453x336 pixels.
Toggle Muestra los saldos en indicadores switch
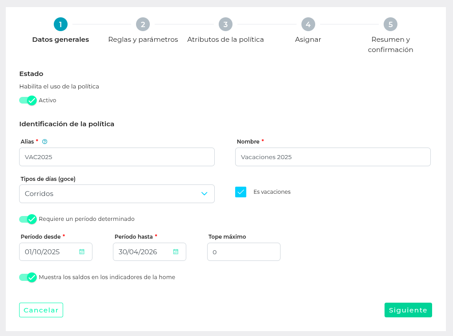pos(28,277)
